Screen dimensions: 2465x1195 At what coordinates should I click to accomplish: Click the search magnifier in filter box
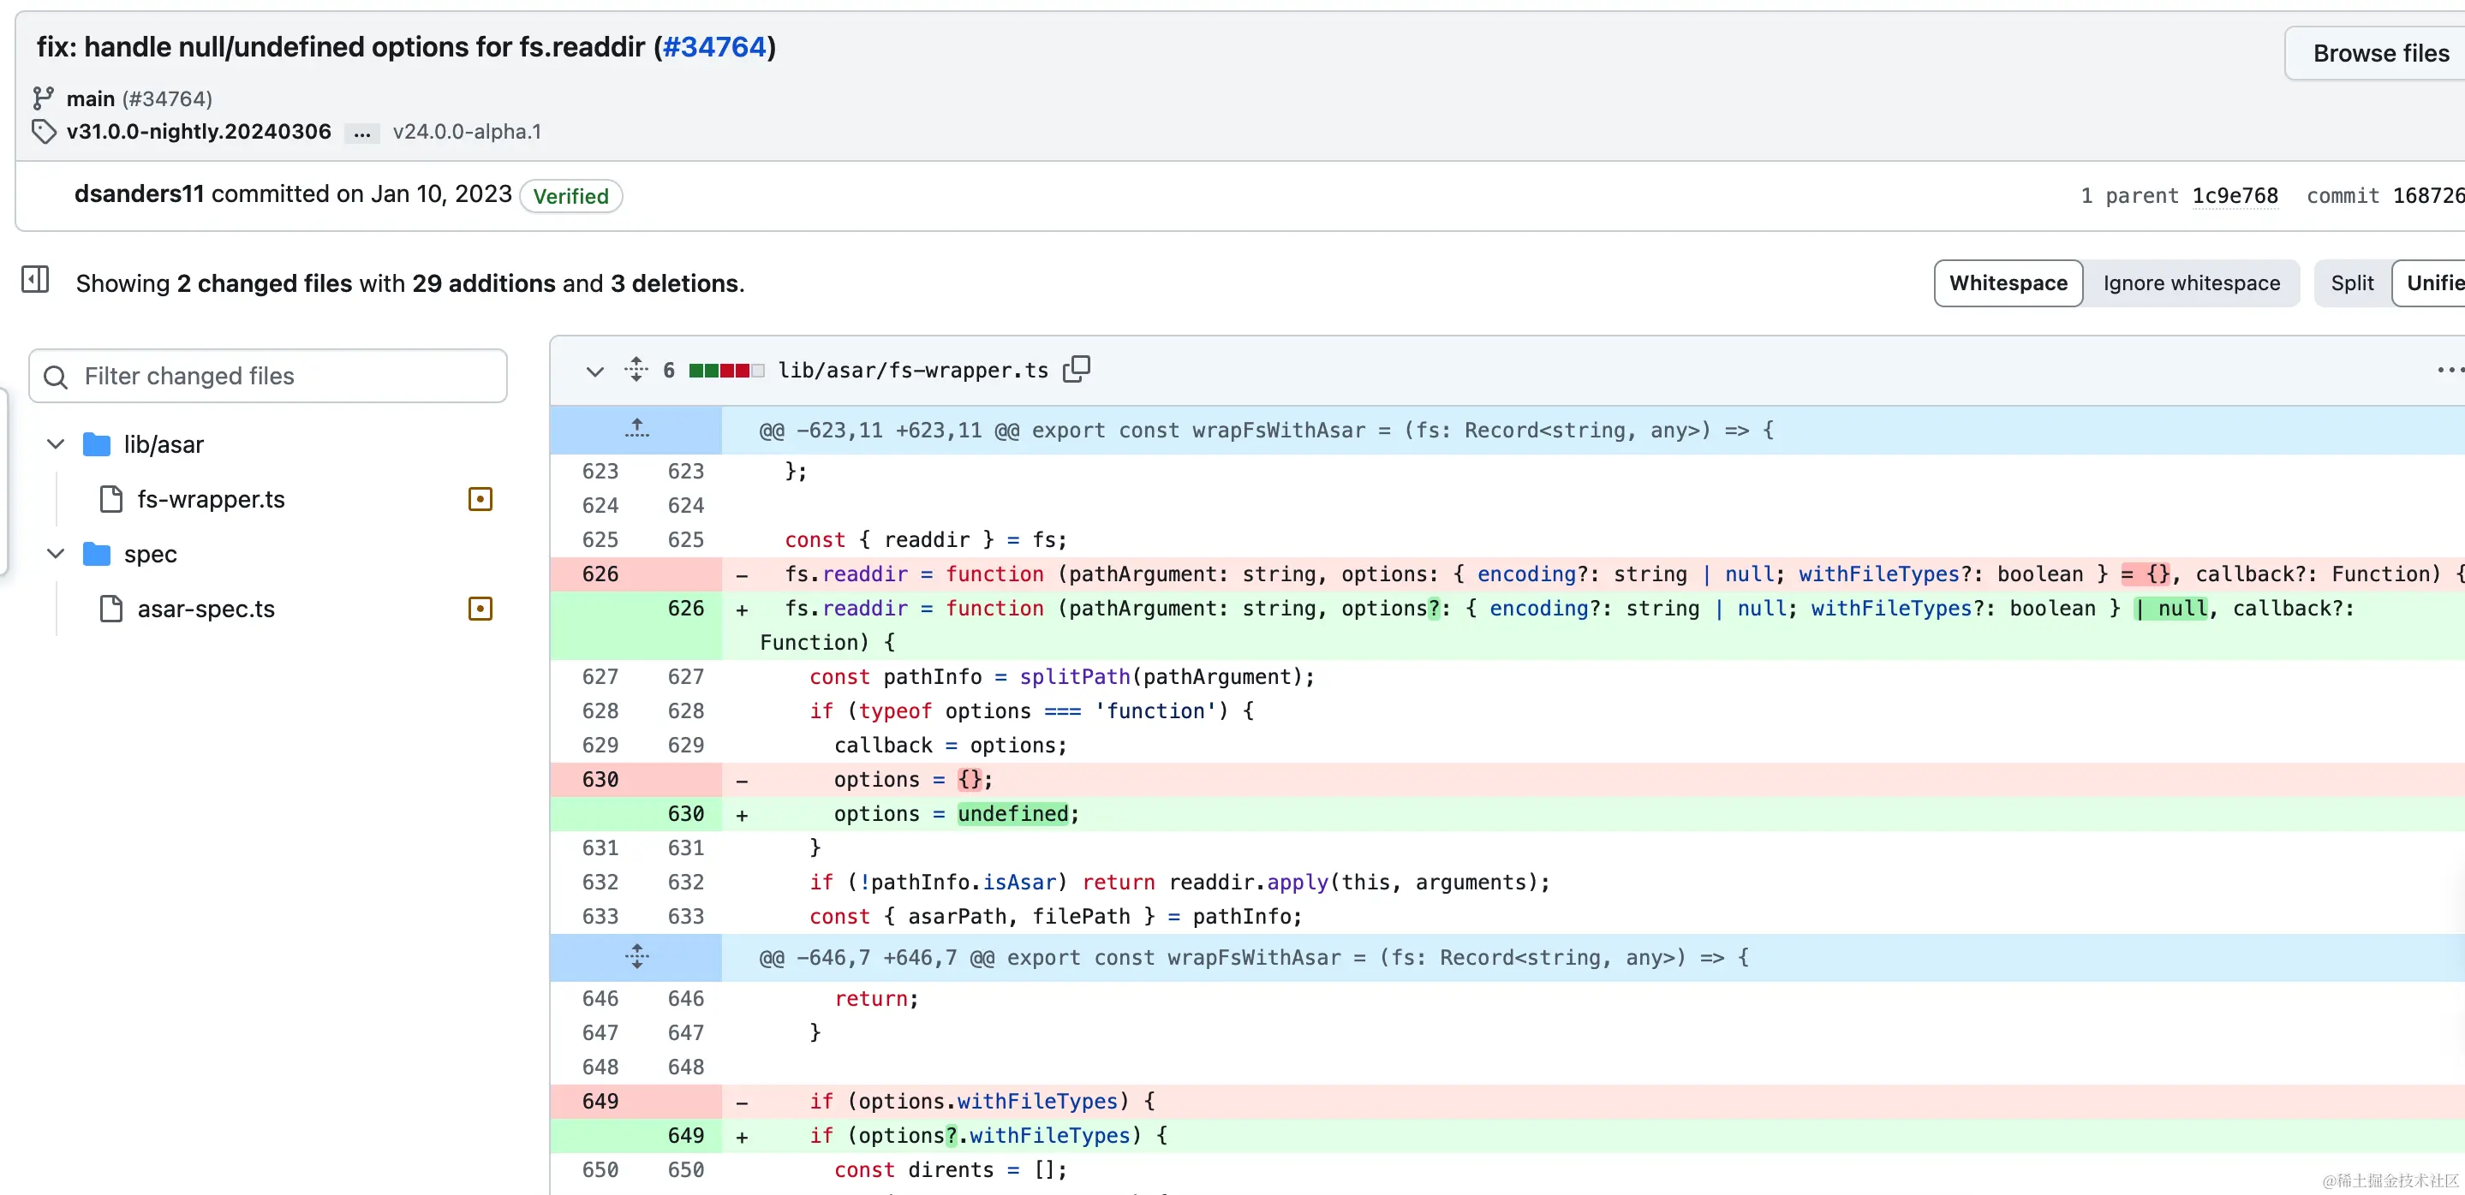(57, 377)
